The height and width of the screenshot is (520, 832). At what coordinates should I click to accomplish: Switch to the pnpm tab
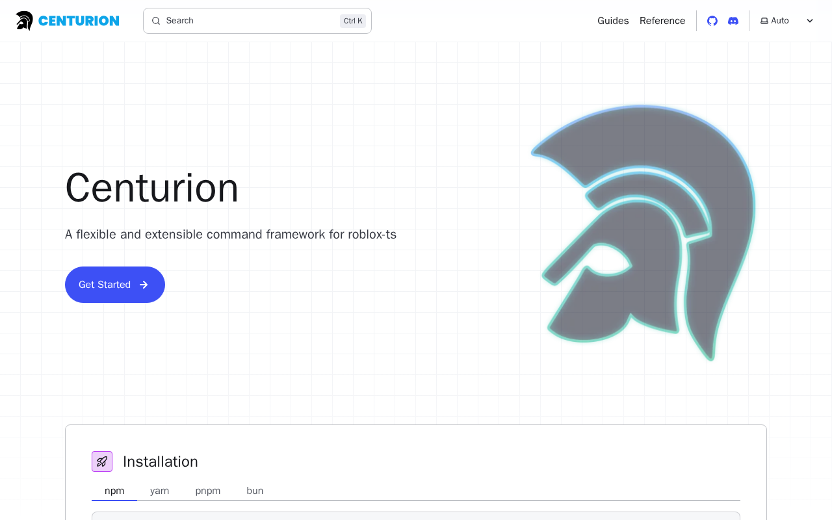point(208,491)
